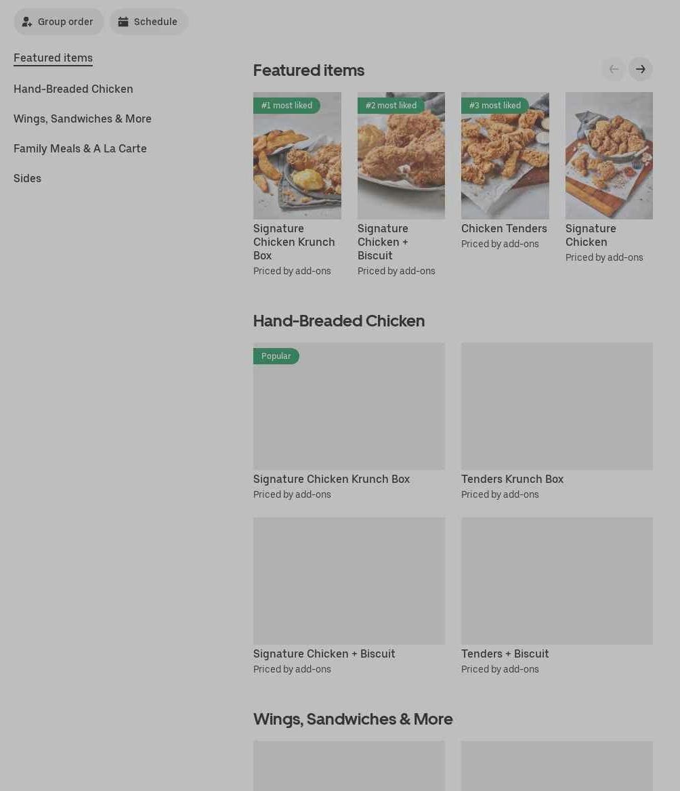Jump to Hand-Breaded Chicken category

coord(73,89)
